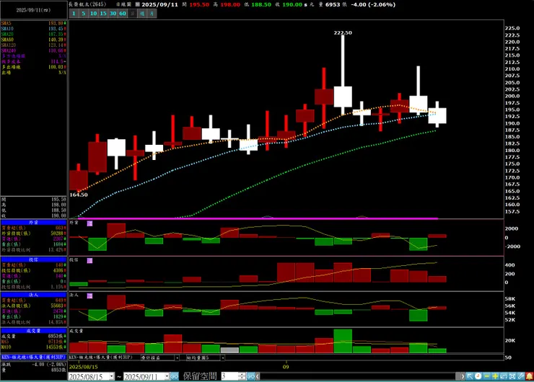The height and width of the screenshot is (382, 534).
Task: Click the 222.50 high price label
Action: pyautogui.click(x=343, y=32)
